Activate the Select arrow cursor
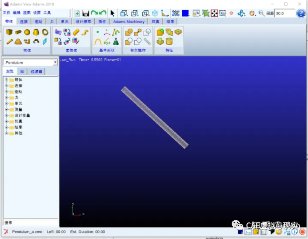Image resolution: width=308 pixels, height=239 pixels. click(x=112, y=13)
